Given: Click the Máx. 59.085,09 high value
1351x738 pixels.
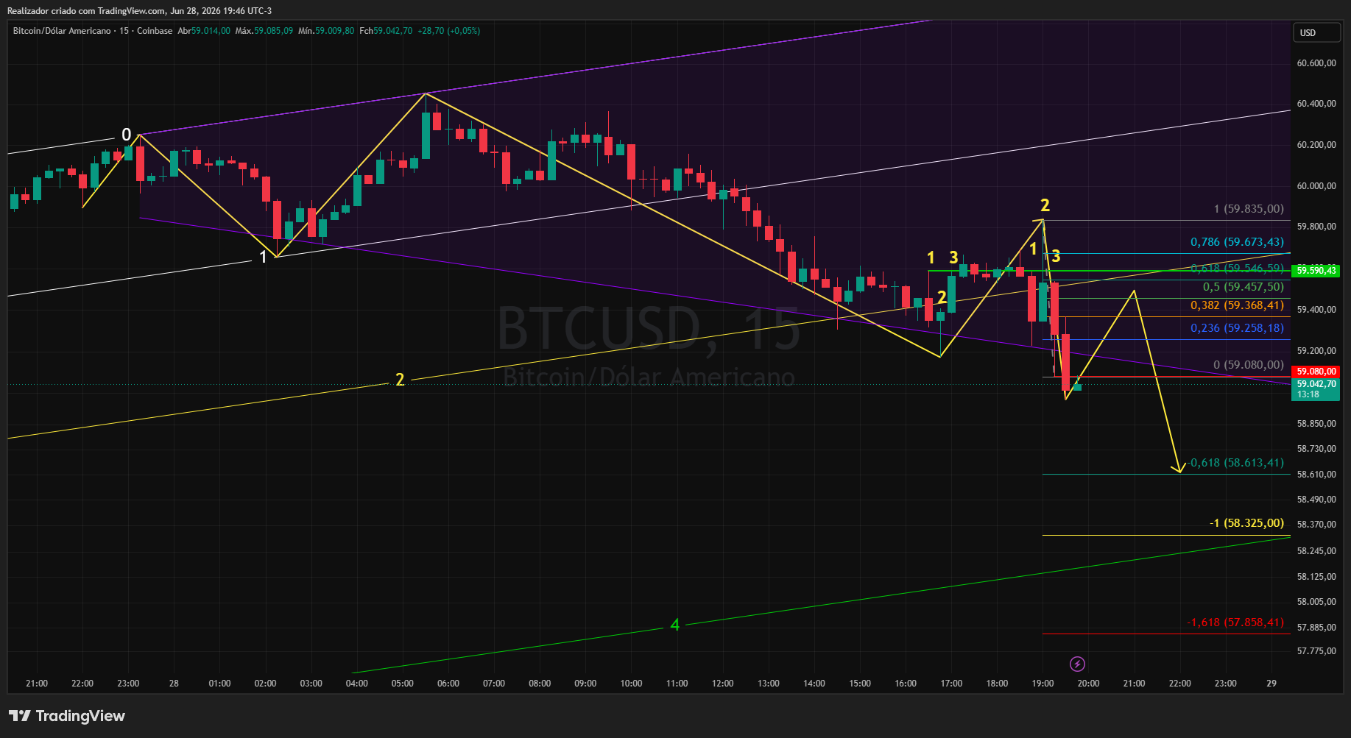Looking at the screenshot, I should [264, 31].
